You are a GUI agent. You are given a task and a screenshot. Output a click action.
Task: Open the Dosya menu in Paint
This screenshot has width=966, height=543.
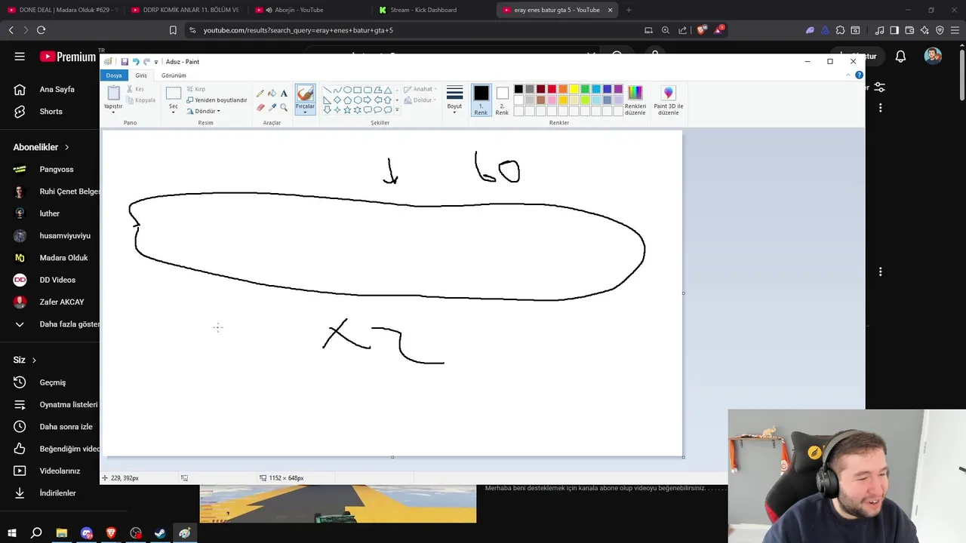pos(113,75)
